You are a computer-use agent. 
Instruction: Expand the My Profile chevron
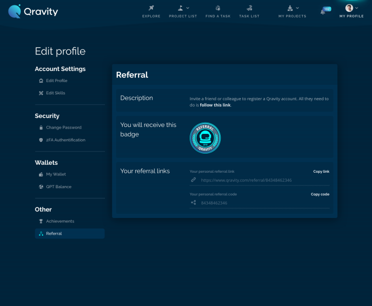click(357, 8)
